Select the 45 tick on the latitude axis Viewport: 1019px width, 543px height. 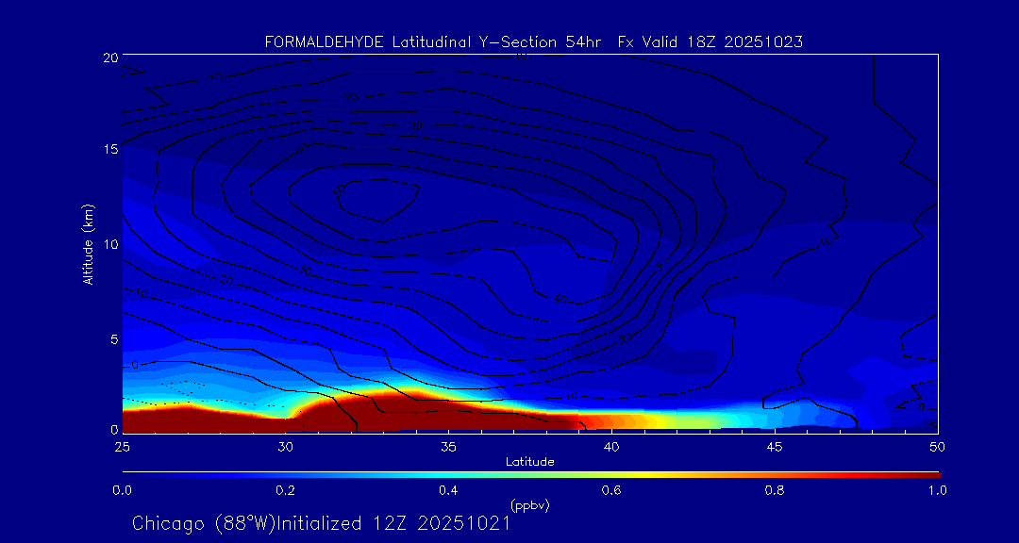pos(774,445)
